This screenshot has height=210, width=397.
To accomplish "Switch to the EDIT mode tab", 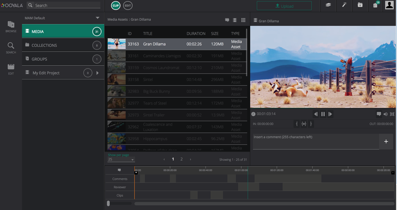I will click(128, 6).
